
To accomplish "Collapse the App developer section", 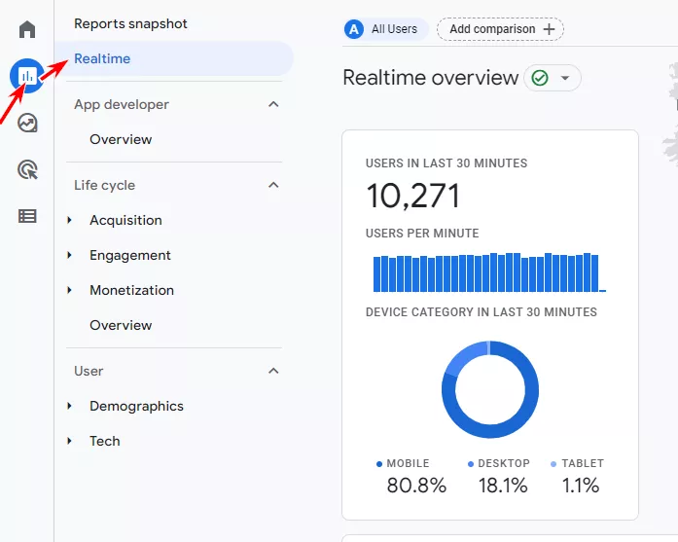I will [273, 104].
